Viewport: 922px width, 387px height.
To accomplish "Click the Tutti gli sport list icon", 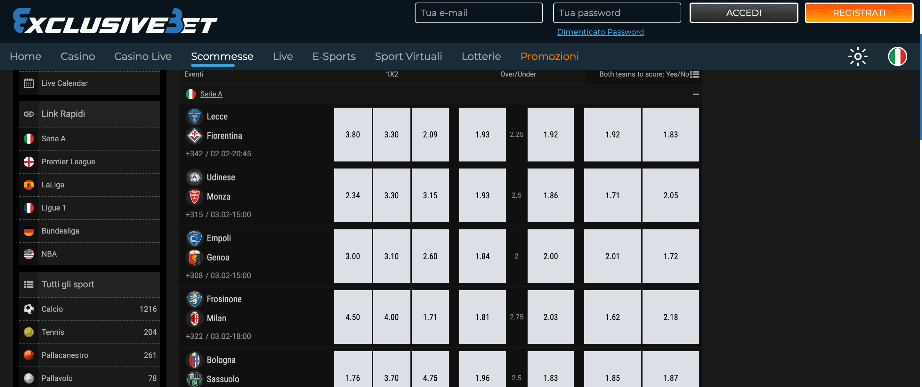I will click(28, 284).
